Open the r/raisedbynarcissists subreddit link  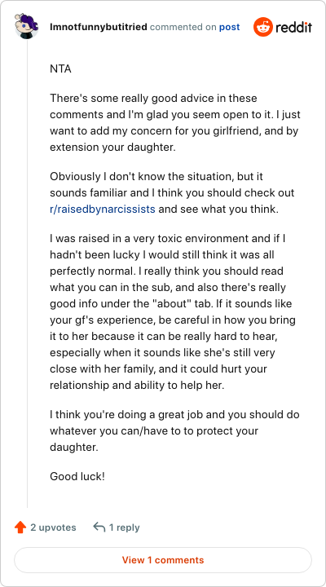pyautogui.click(x=103, y=209)
